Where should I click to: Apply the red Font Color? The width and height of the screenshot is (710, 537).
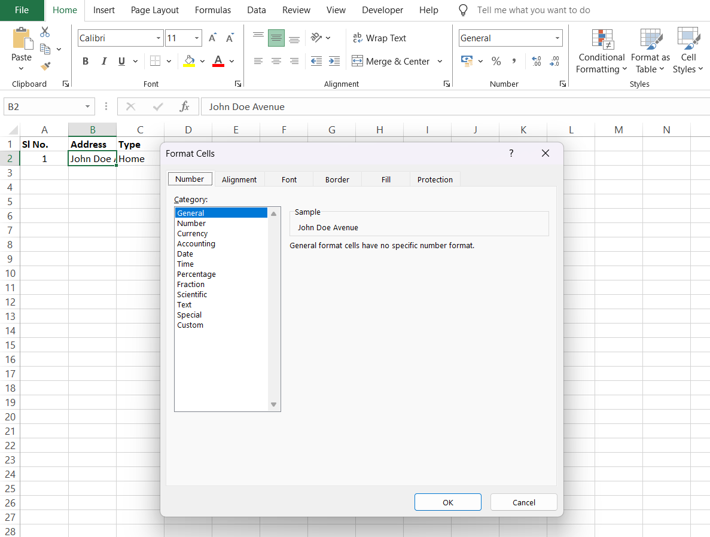point(218,61)
